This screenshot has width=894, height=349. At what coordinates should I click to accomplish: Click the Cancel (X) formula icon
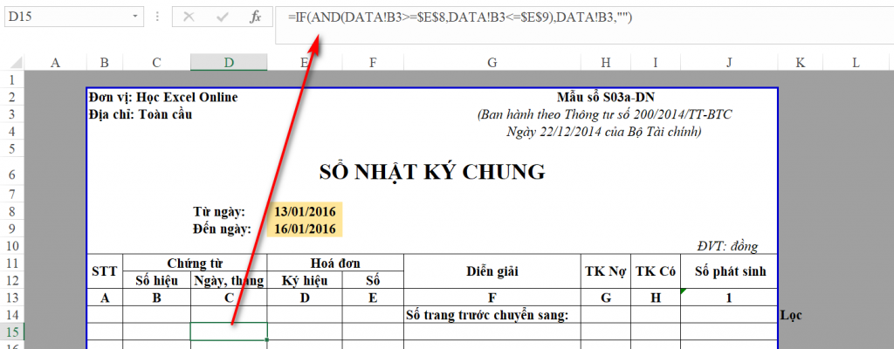click(x=189, y=17)
